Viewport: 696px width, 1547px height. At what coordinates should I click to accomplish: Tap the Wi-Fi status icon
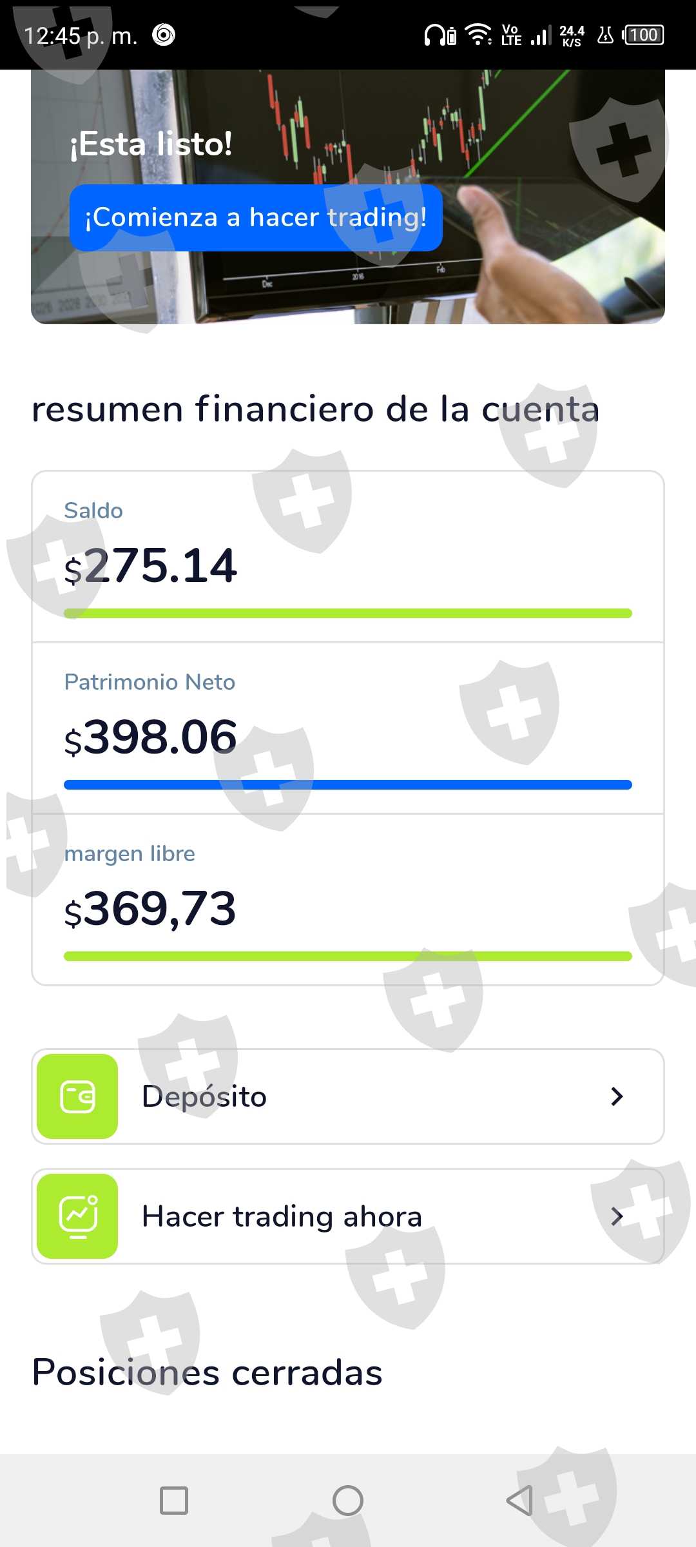[478, 35]
